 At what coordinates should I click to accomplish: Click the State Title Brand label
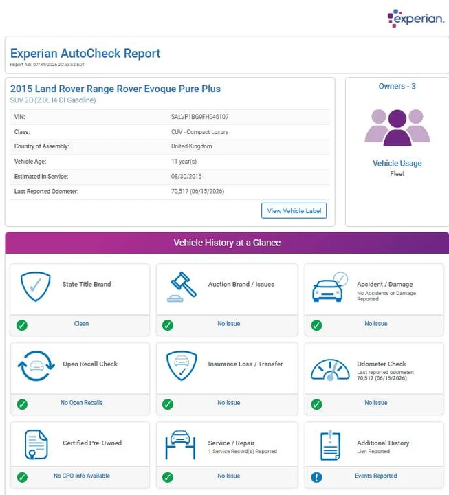click(x=87, y=284)
